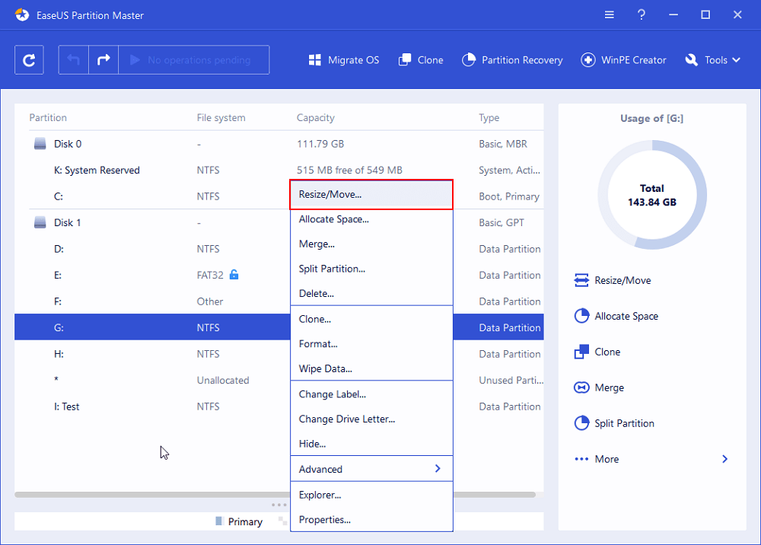The width and height of the screenshot is (761, 545).
Task: Click the redo arrow icon
Action: click(x=103, y=59)
